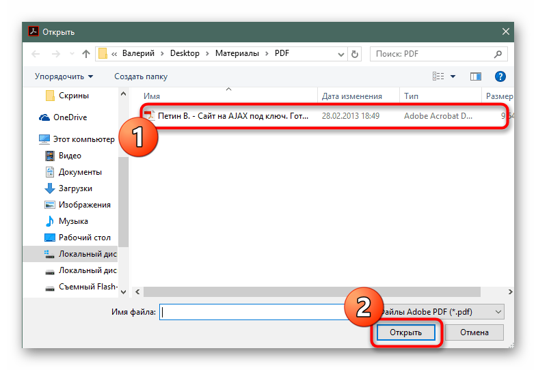The image size is (536, 370).
Task: Click the Открыть button
Action: [406, 332]
